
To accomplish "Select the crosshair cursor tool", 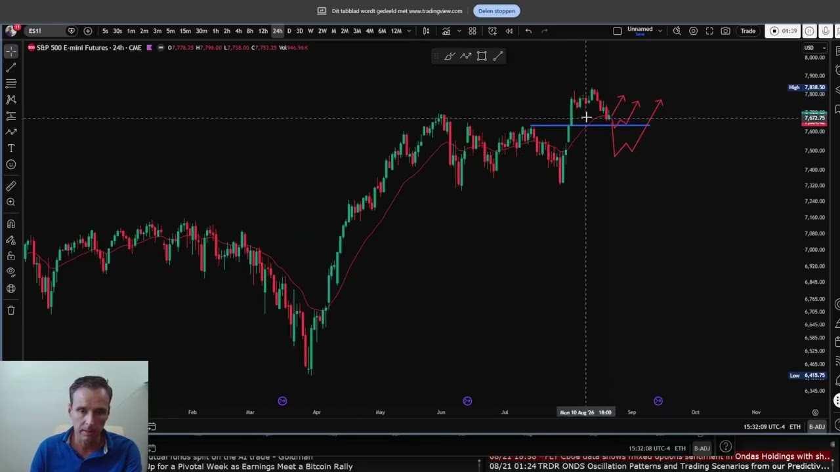I will point(11,51).
